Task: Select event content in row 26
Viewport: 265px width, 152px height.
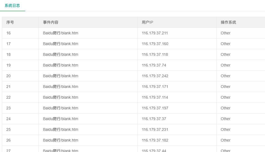Action: coord(60,140)
